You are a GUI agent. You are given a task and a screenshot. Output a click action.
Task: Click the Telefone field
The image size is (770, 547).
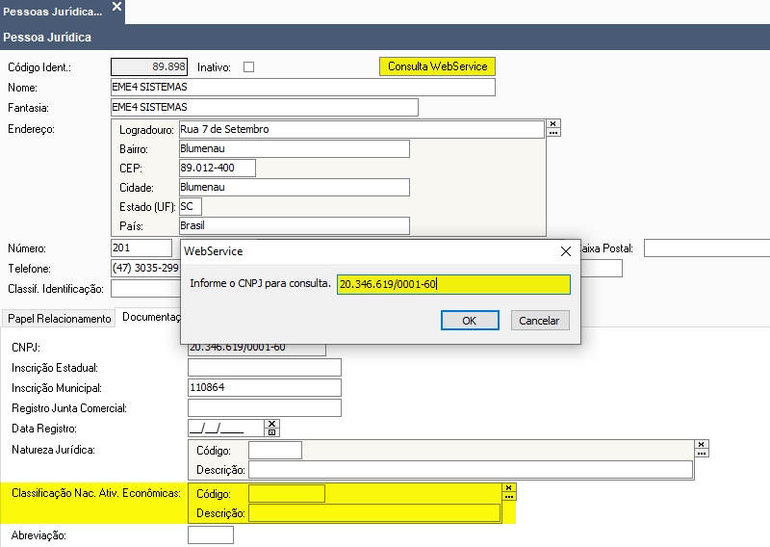(x=146, y=269)
